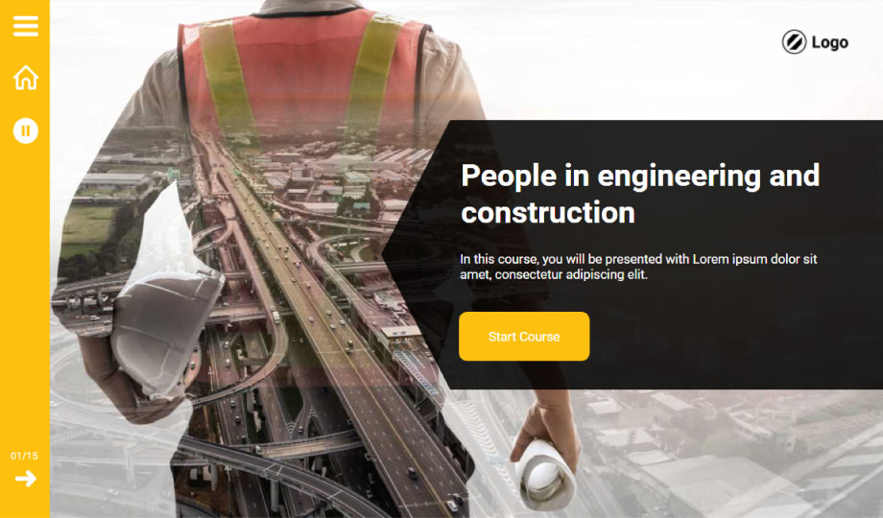
Task: Click the dark banner's pointed left edge
Action: tap(394, 254)
